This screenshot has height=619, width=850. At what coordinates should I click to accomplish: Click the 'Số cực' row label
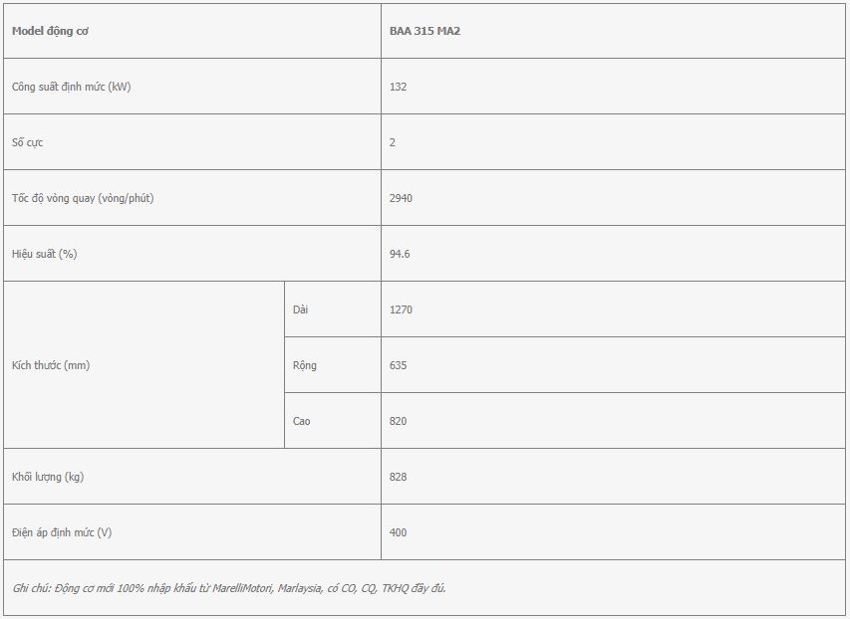(x=27, y=142)
